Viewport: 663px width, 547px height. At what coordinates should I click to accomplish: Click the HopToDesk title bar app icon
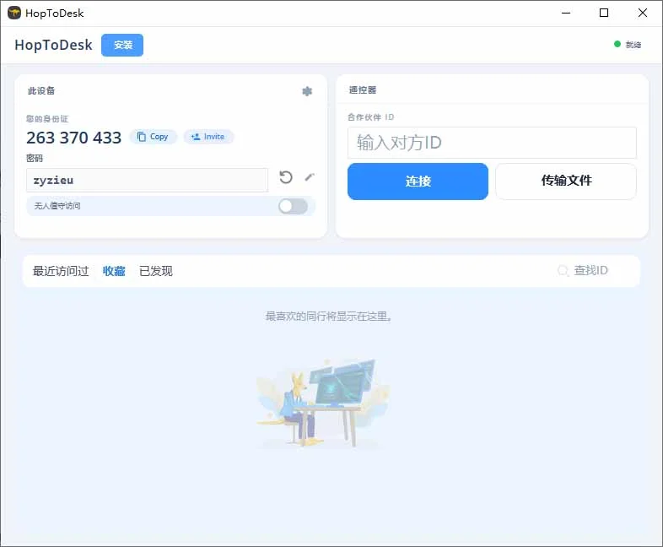14,14
